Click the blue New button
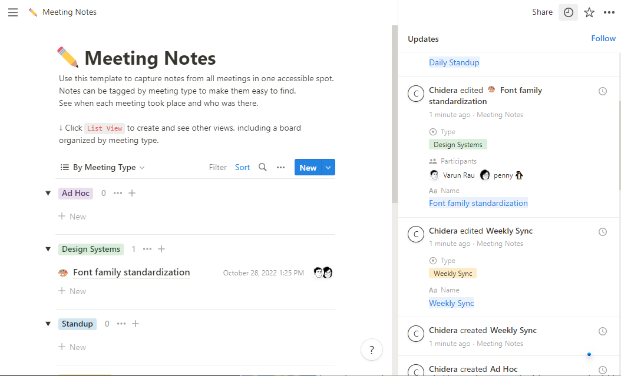This screenshot has height=376, width=621. (x=308, y=167)
